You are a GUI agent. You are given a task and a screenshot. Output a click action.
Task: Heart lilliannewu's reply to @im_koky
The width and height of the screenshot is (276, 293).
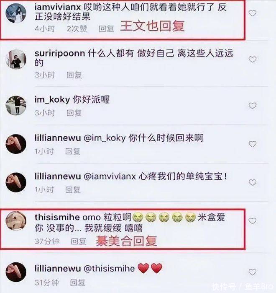[253, 144]
